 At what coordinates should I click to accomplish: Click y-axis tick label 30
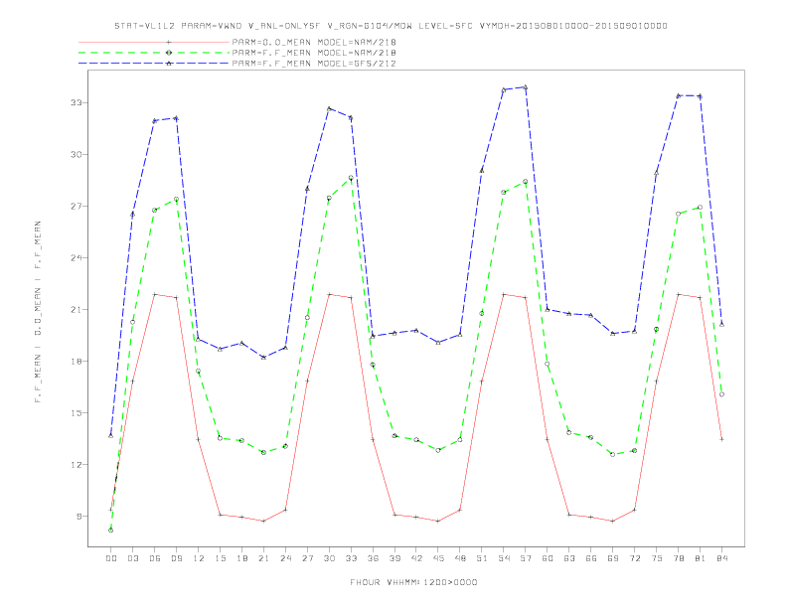coord(76,155)
